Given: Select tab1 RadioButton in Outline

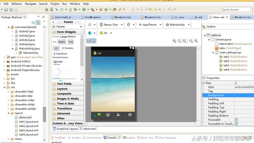Looking at the screenshot, I should click(233, 57).
